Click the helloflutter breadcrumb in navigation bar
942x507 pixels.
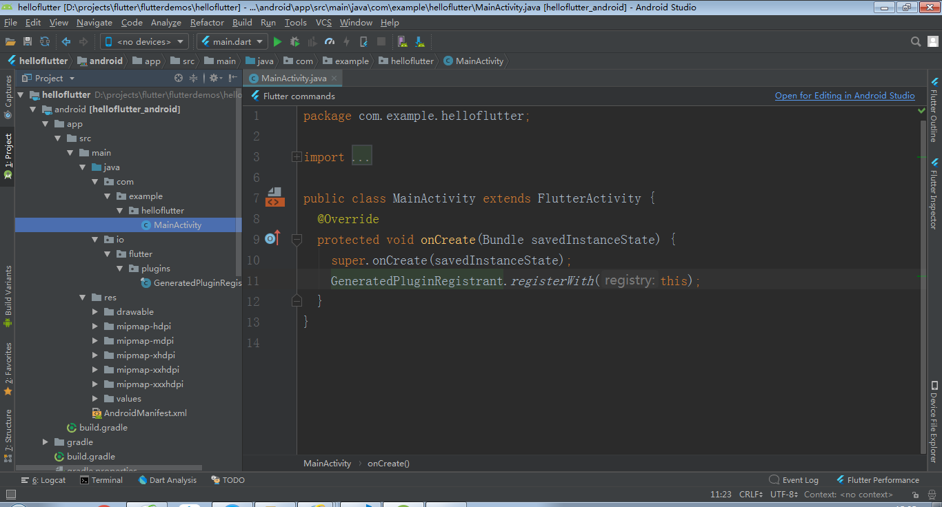(x=38, y=61)
